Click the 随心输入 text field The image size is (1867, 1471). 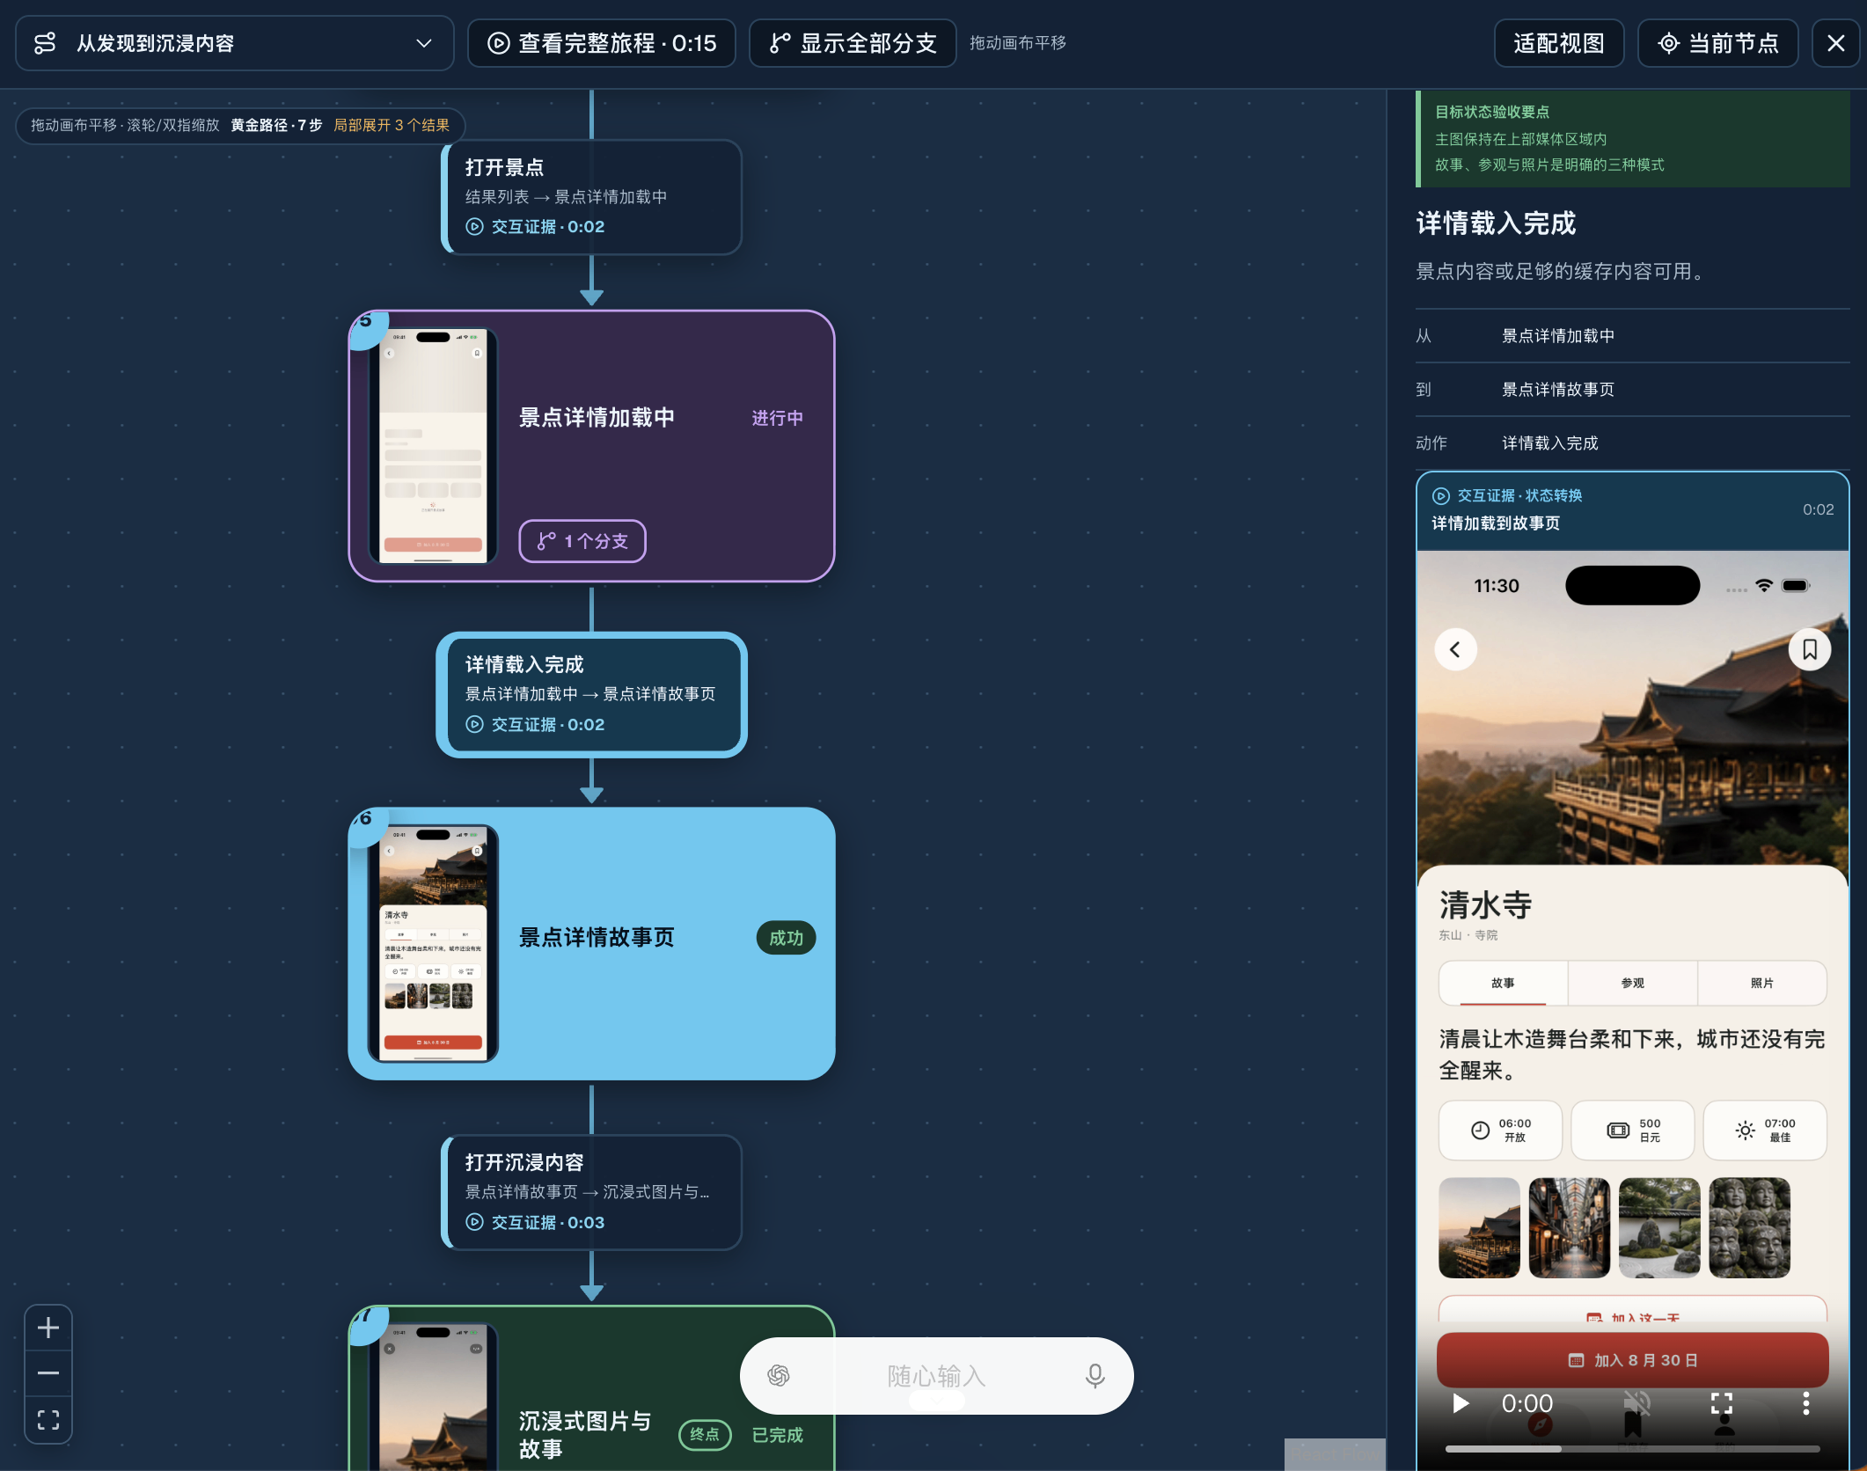[936, 1376]
